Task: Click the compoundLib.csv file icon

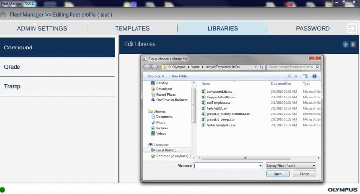Action: point(204,91)
